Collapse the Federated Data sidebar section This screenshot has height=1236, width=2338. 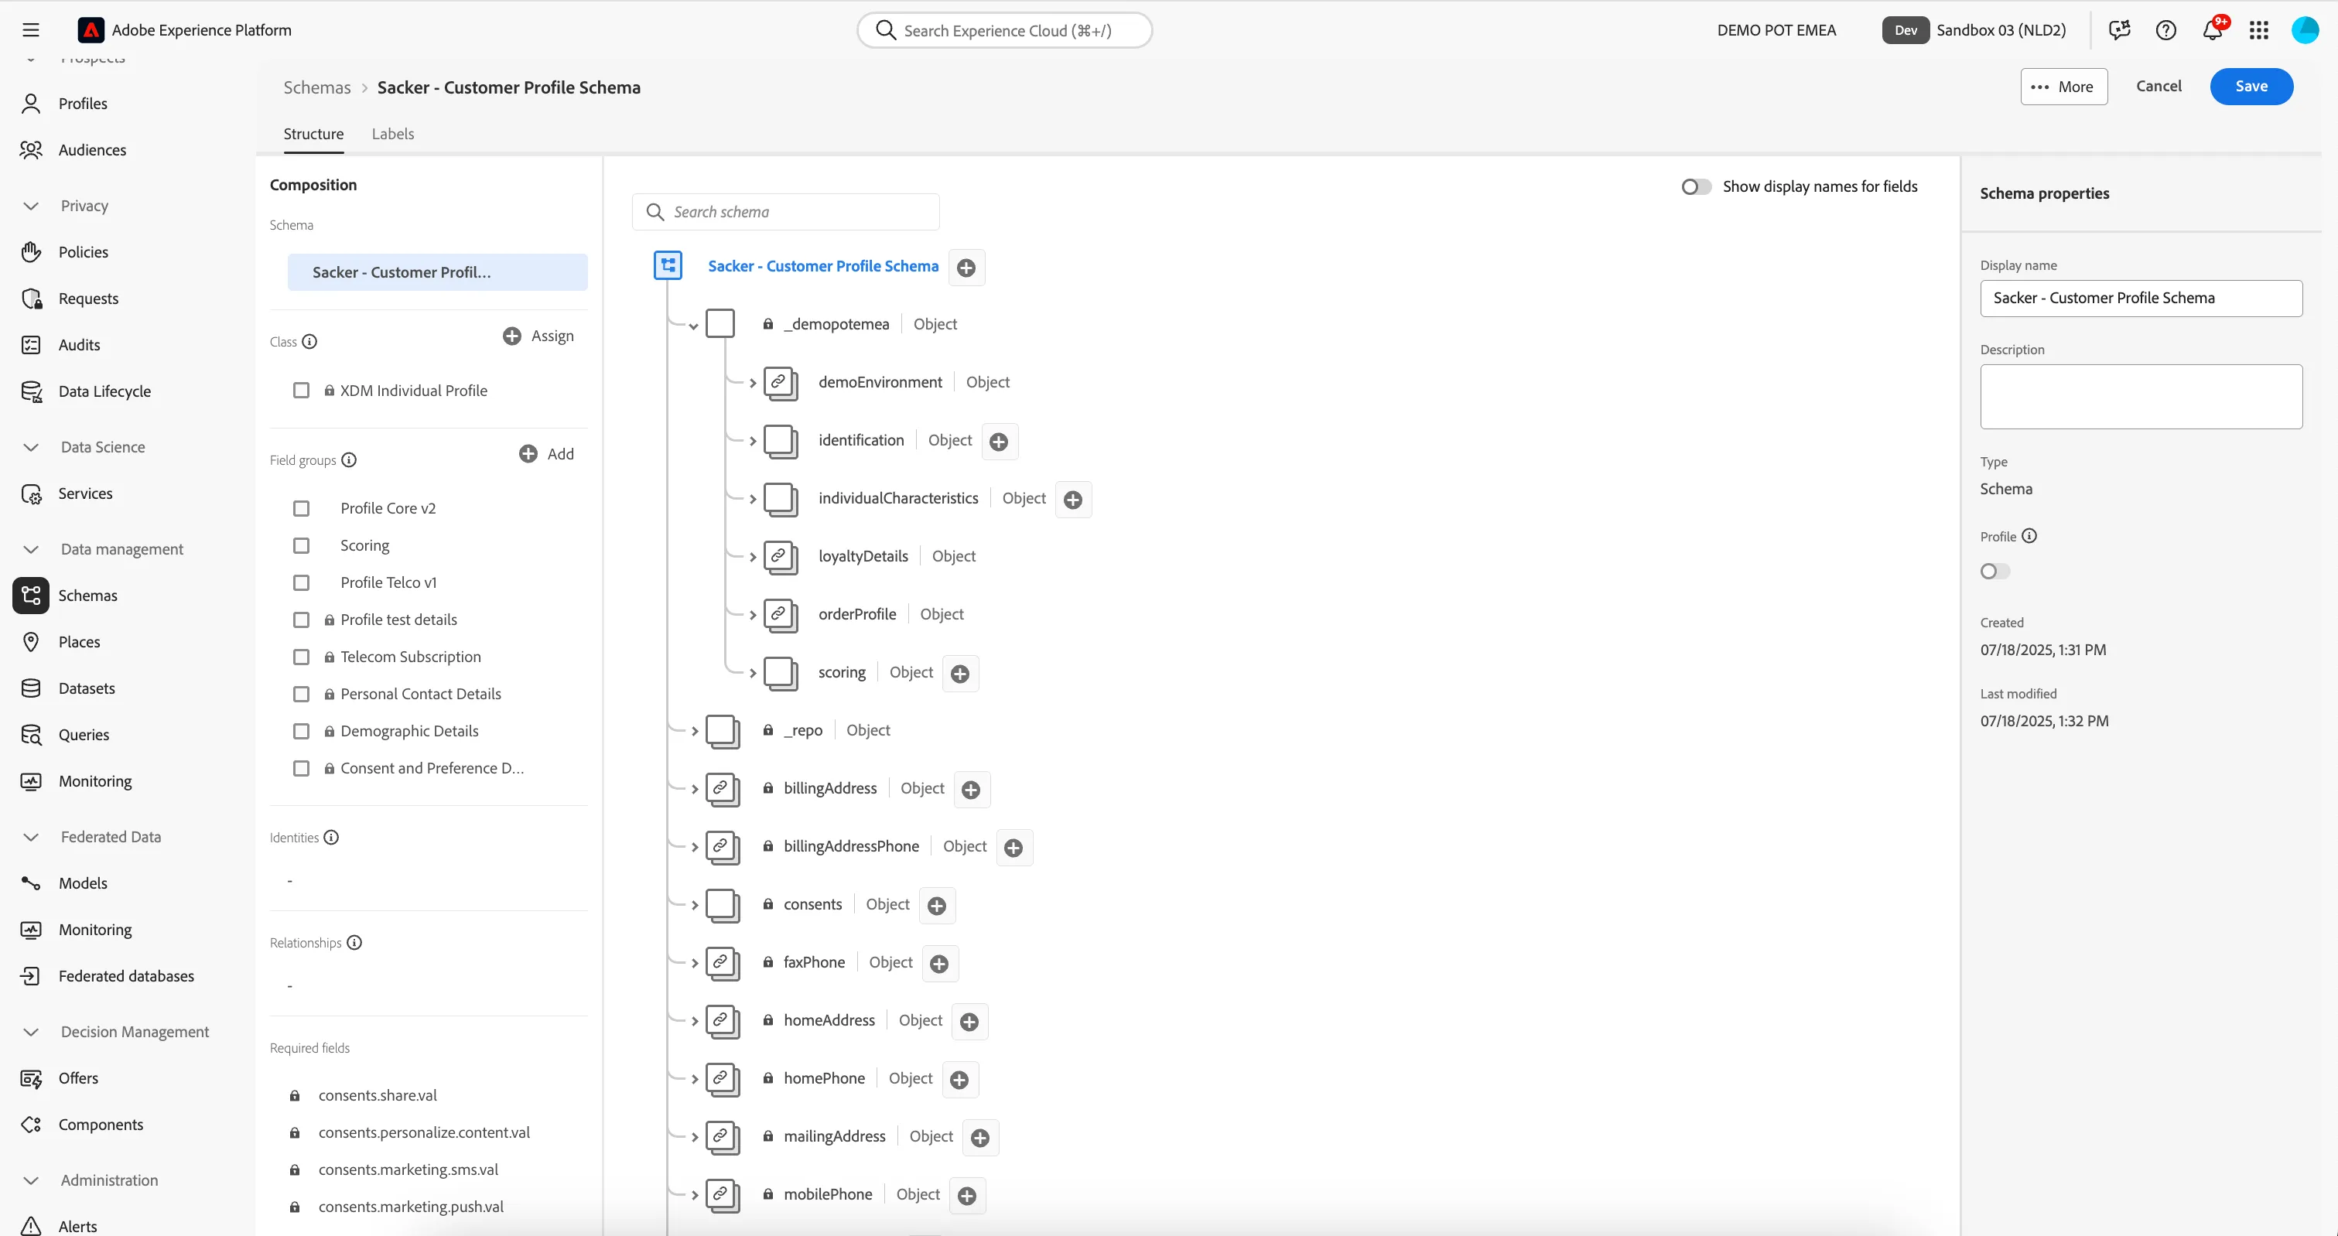(x=31, y=838)
